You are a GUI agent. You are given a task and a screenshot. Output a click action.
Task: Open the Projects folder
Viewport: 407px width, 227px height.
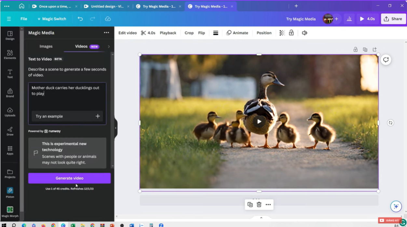point(10,174)
